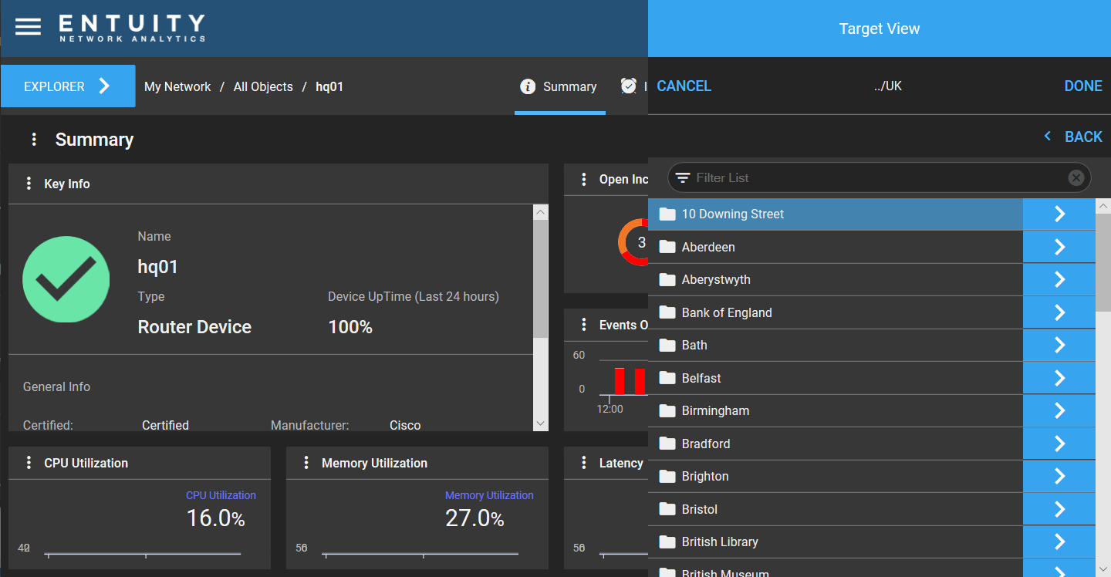Click the green status checkmark for hq01
The height and width of the screenshot is (577, 1111).
(x=66, y=279)
